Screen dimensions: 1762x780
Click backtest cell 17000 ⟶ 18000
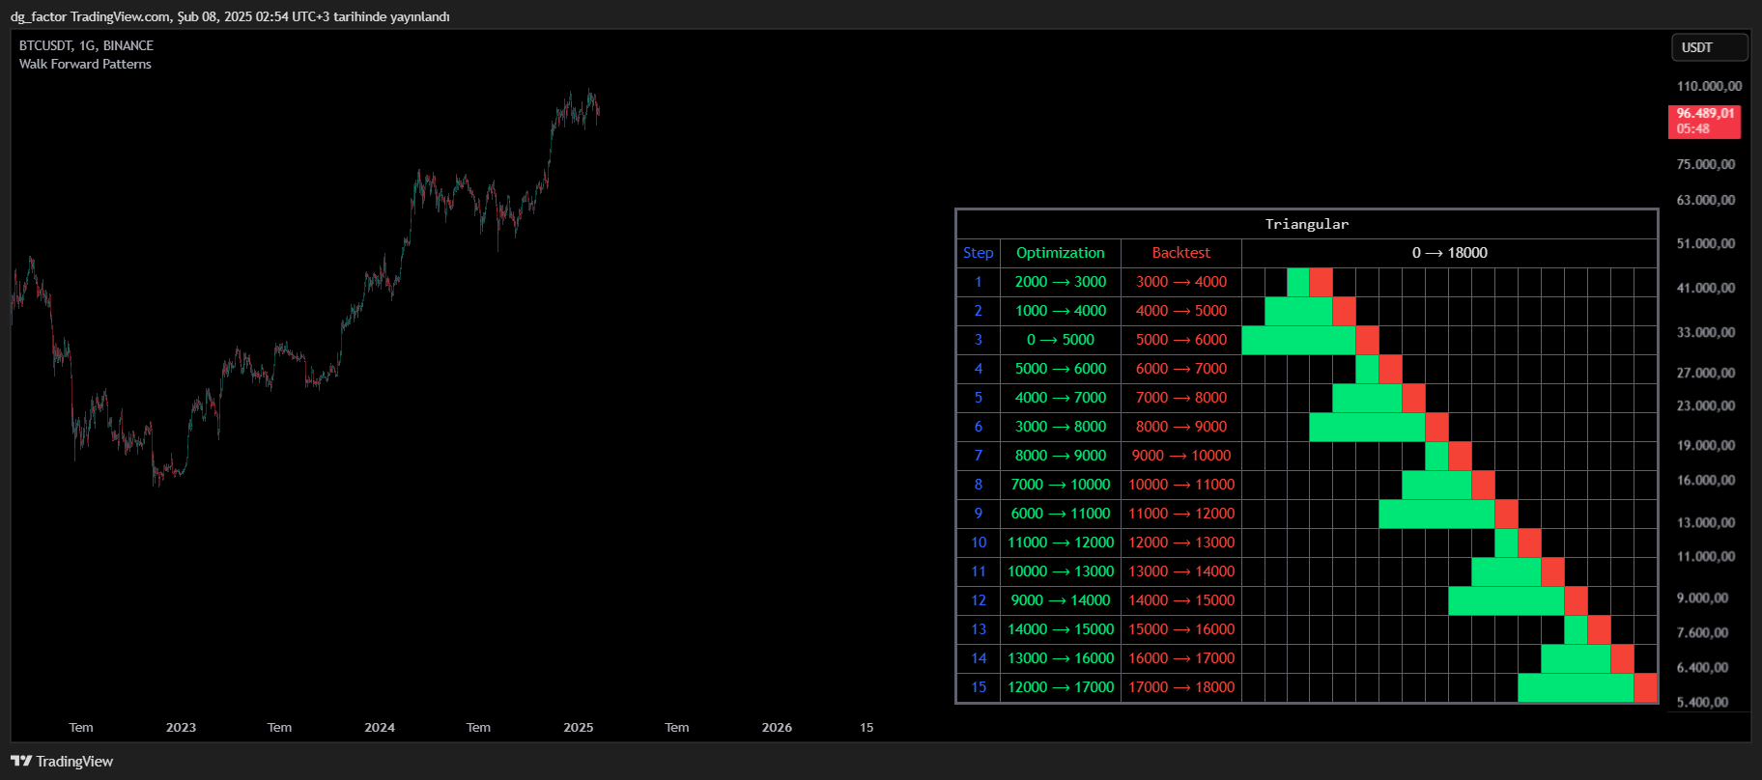1181,687
